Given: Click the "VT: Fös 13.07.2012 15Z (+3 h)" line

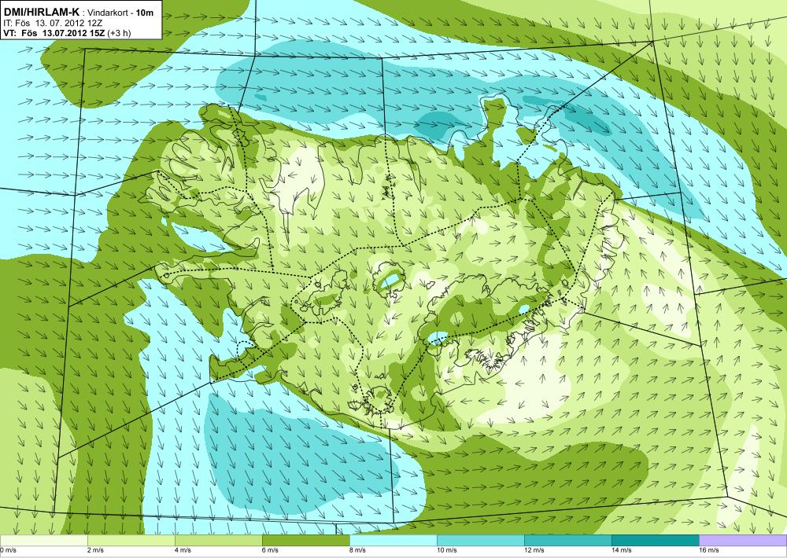Looking at the screenshot, I should [x=67, y=32].
